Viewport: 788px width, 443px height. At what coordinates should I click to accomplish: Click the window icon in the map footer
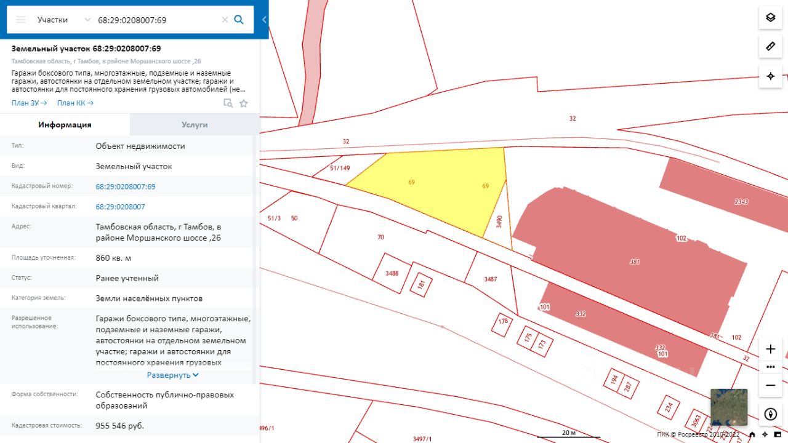[x=778, y=434]
